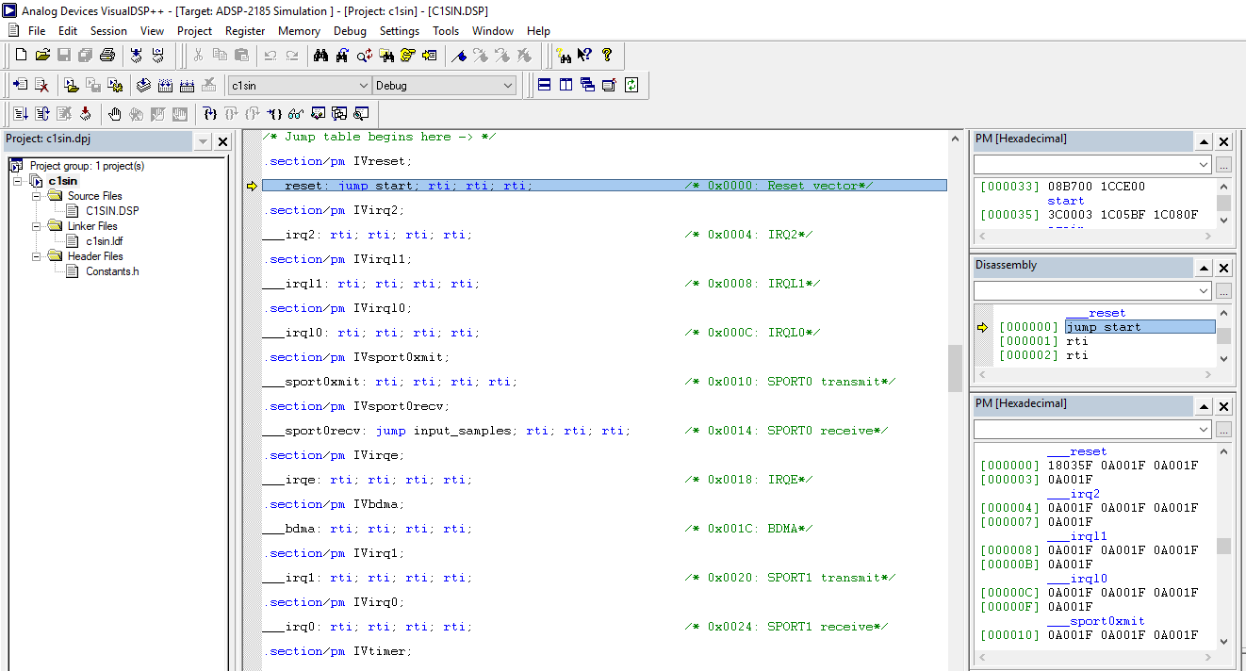
Task: Open the Constants.h header file
Action: tap(112, 271)
